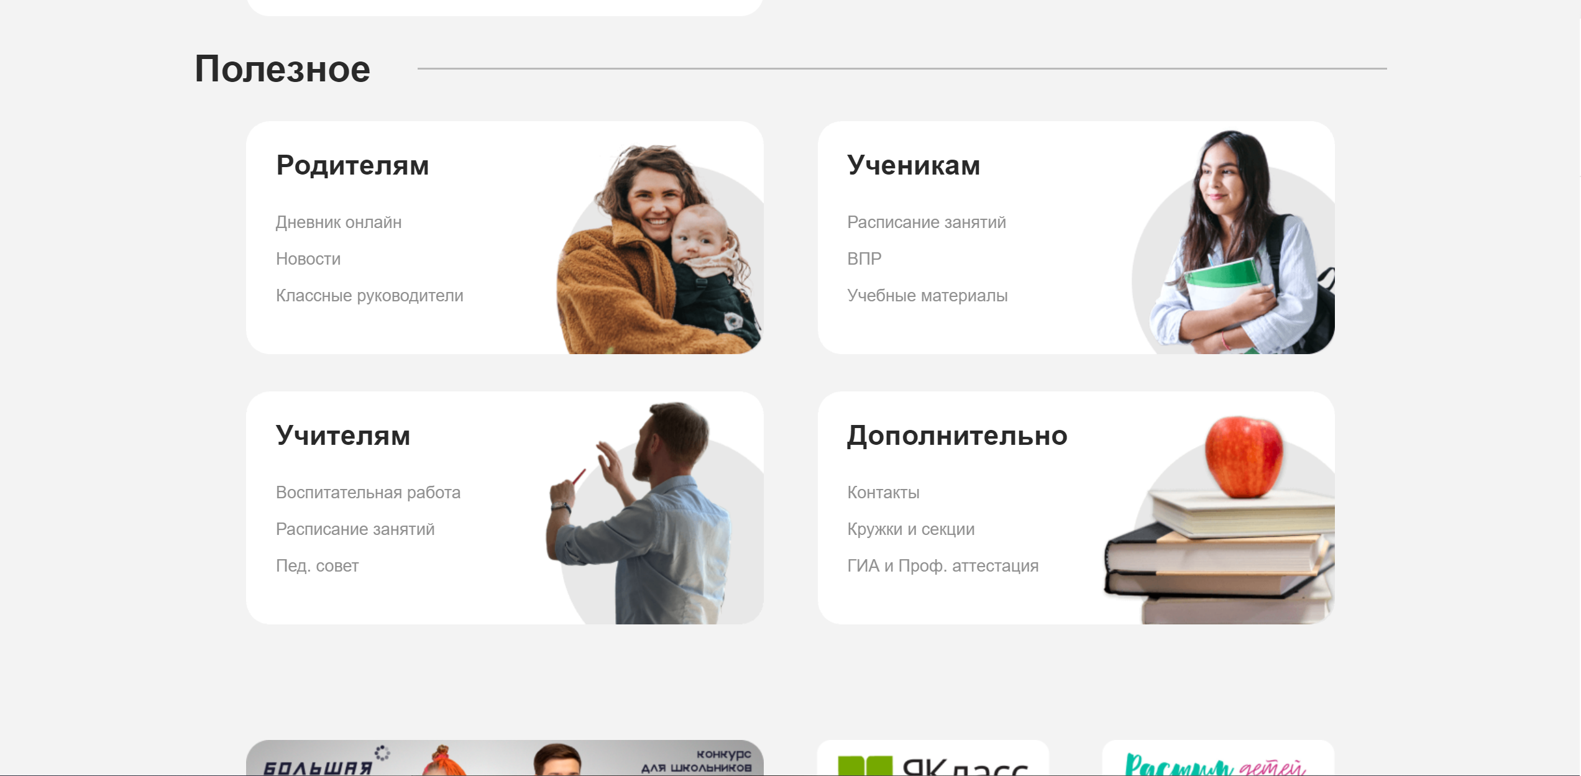The height and width of the screenshot is (776, 1581).
Task: Open ГИА и Проф. аттестация link
Action: 943,566
